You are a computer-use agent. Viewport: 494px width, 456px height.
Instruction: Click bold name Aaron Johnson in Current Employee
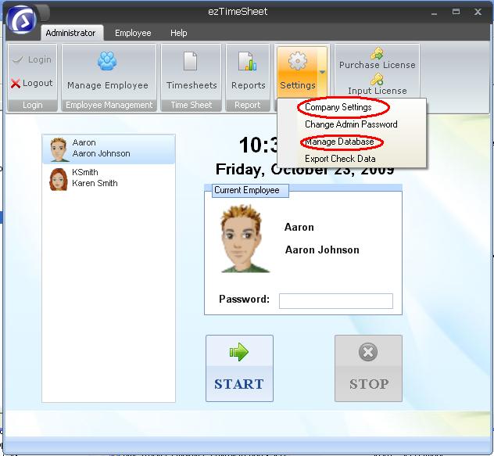(322, 250)
